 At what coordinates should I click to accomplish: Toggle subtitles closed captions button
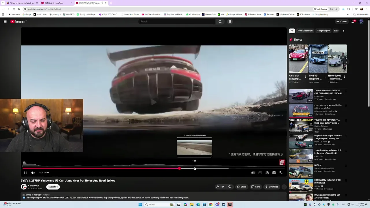[260, 173]
